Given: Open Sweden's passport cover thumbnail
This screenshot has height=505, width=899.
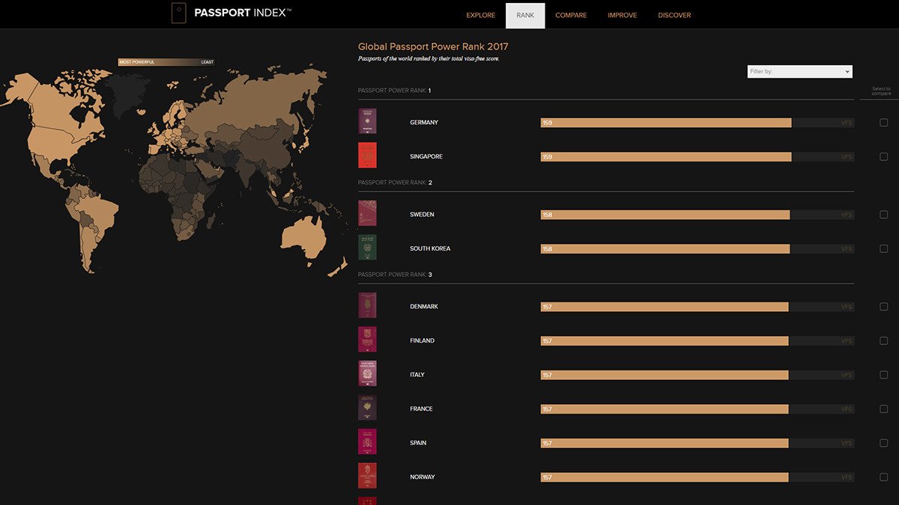Looking at the screenshot, I should pos(367,214).
